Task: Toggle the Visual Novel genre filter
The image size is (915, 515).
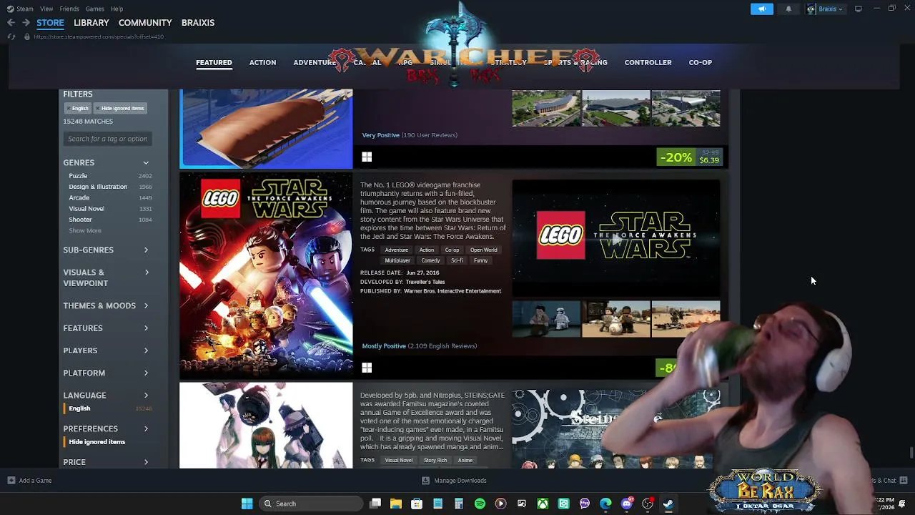Action: [86, 209]
